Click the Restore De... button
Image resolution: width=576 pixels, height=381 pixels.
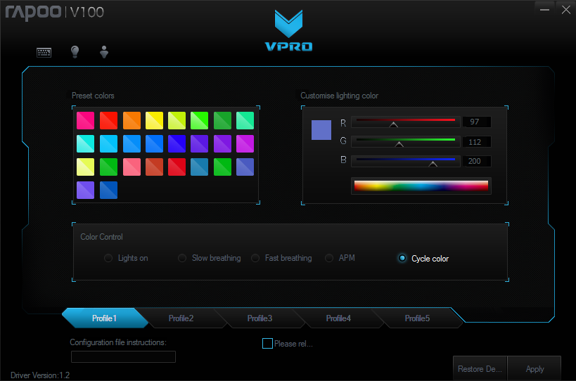480,369
